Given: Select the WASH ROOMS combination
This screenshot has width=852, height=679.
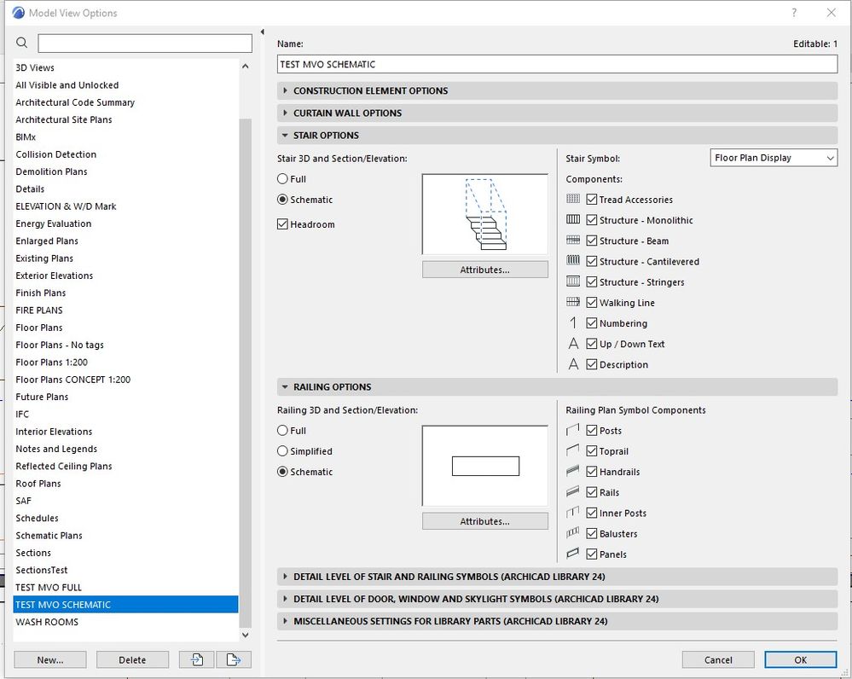Looking at the screenshot, I should coord(125,622).
